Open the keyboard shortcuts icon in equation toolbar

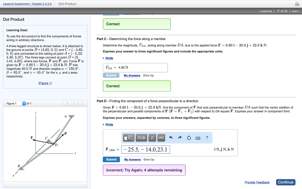[x=198, y=138]
